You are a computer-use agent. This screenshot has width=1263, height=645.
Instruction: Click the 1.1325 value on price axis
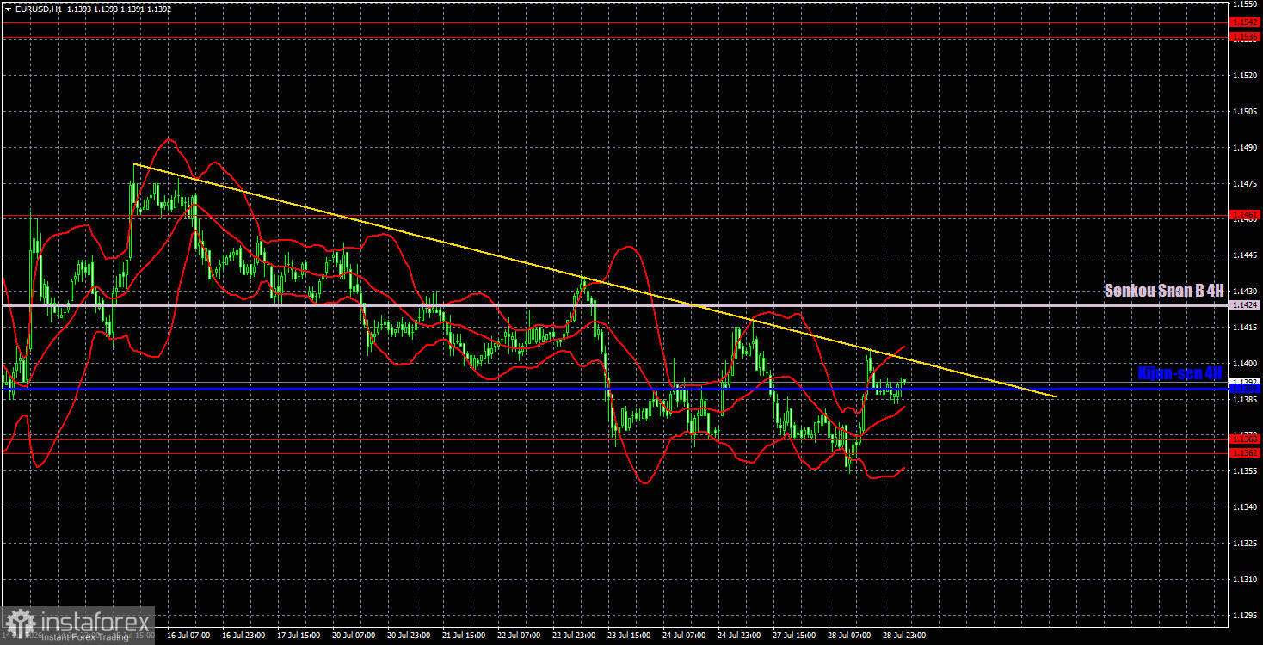pyautogui.click(x=1244, y=544)
